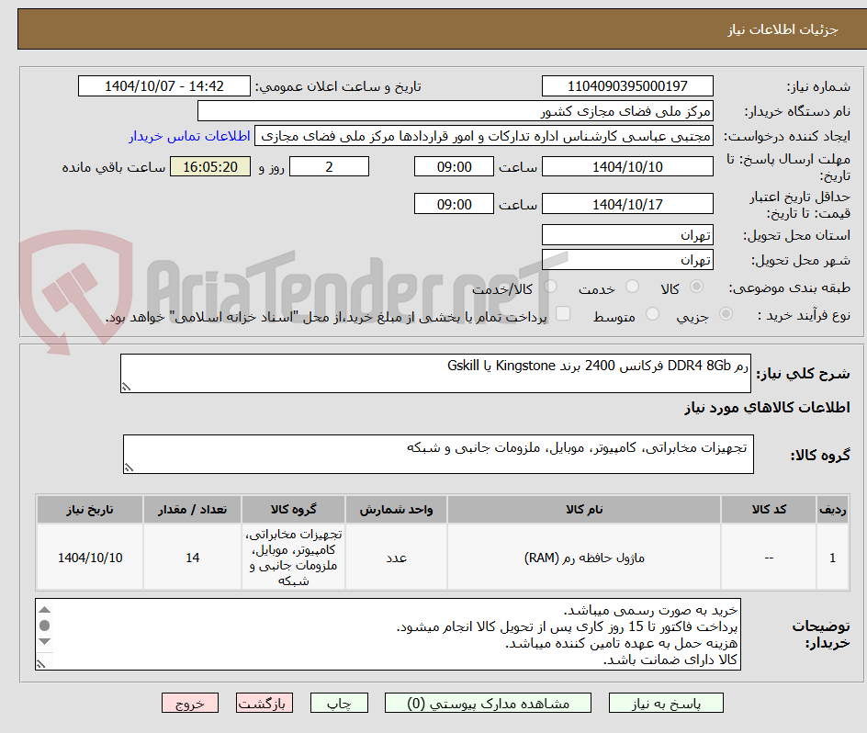Click the item code cell showing --
The height and width of the screenshot is (733, 867).
tap(769, 558)
